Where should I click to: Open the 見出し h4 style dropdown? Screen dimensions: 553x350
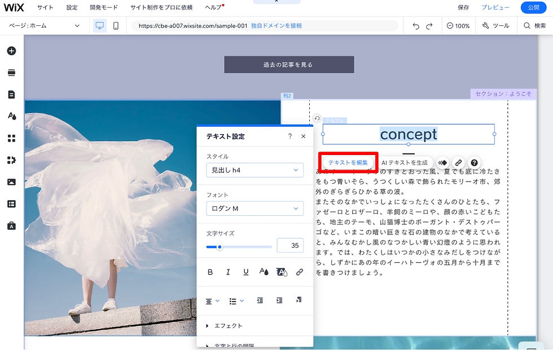[x=254, y=170]
